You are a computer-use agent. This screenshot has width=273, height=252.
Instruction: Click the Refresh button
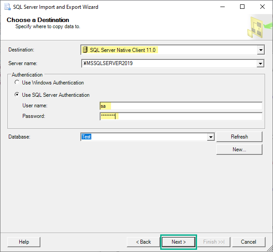[x=239, y=137]
